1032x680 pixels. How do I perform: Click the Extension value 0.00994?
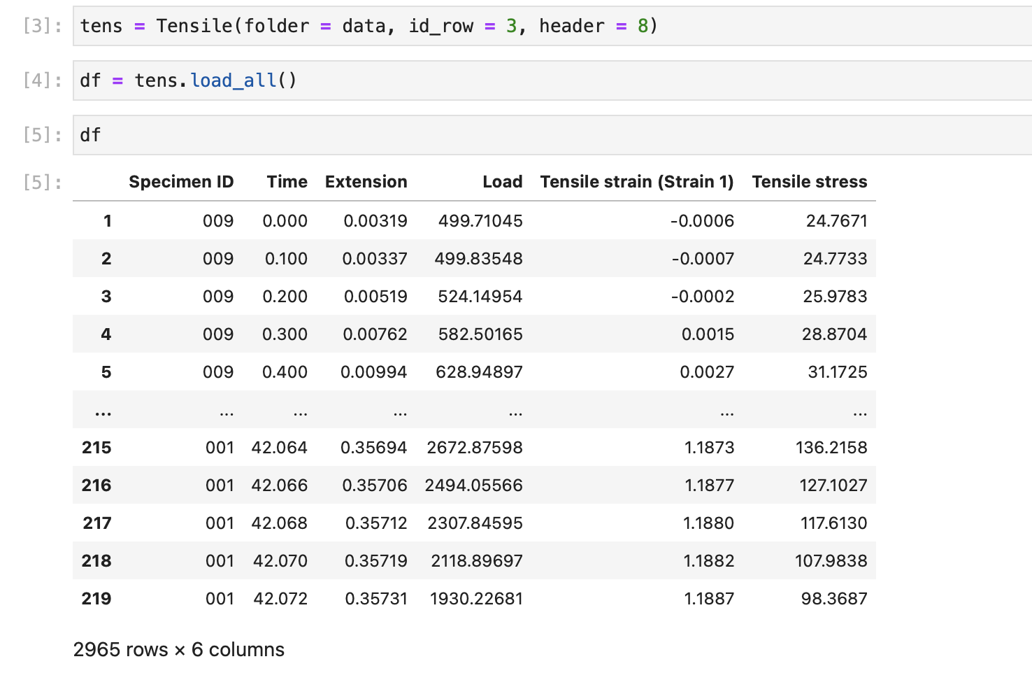[x=374, y=372]
